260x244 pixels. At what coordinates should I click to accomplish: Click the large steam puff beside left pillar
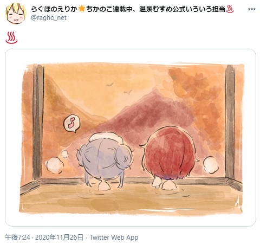[54, 165]
